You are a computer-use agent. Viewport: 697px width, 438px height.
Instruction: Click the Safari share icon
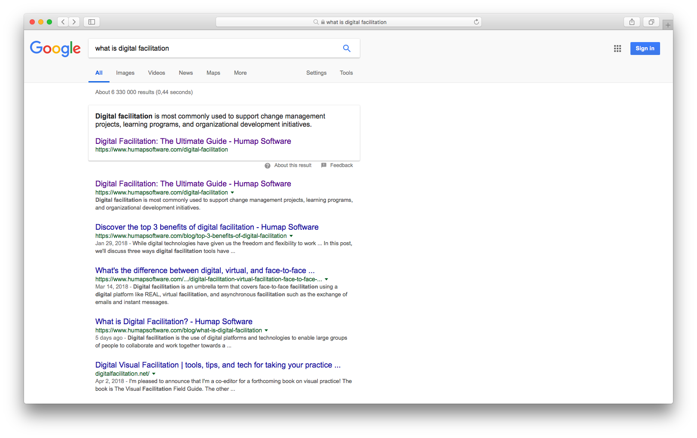point(631,21)
